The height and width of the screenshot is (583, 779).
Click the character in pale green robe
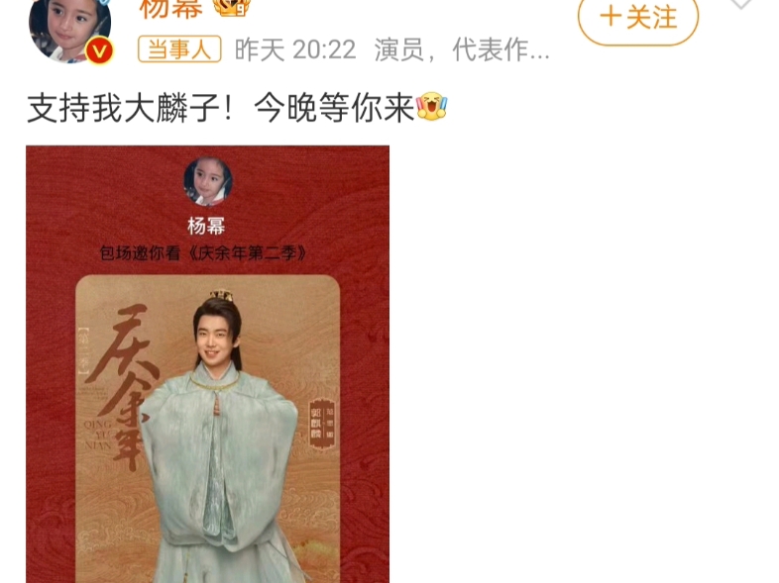(x=221, y=437)
